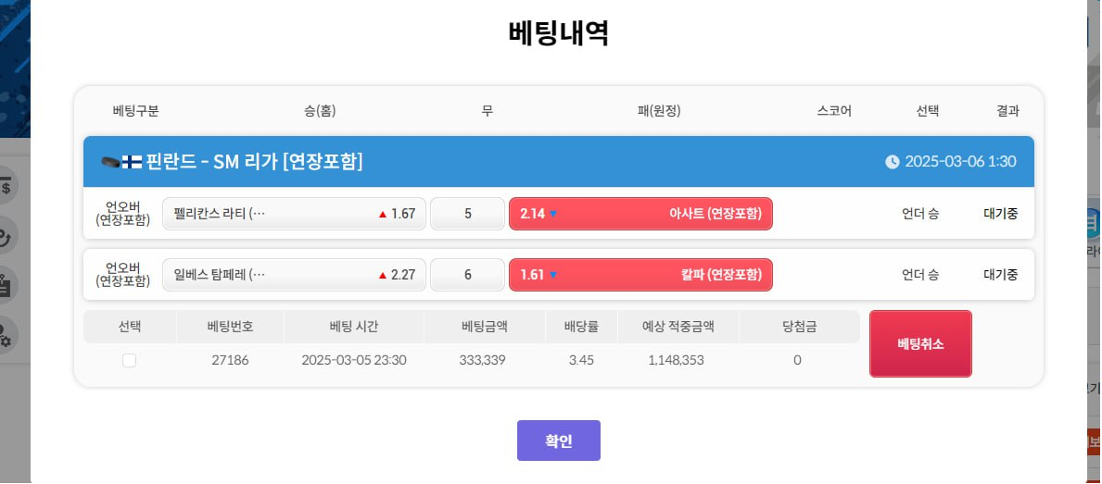Viewport: 1102px width, 484px height.
Task: Open the refresh-arrow sidebar icon
Action: click(x=6, y=235)
